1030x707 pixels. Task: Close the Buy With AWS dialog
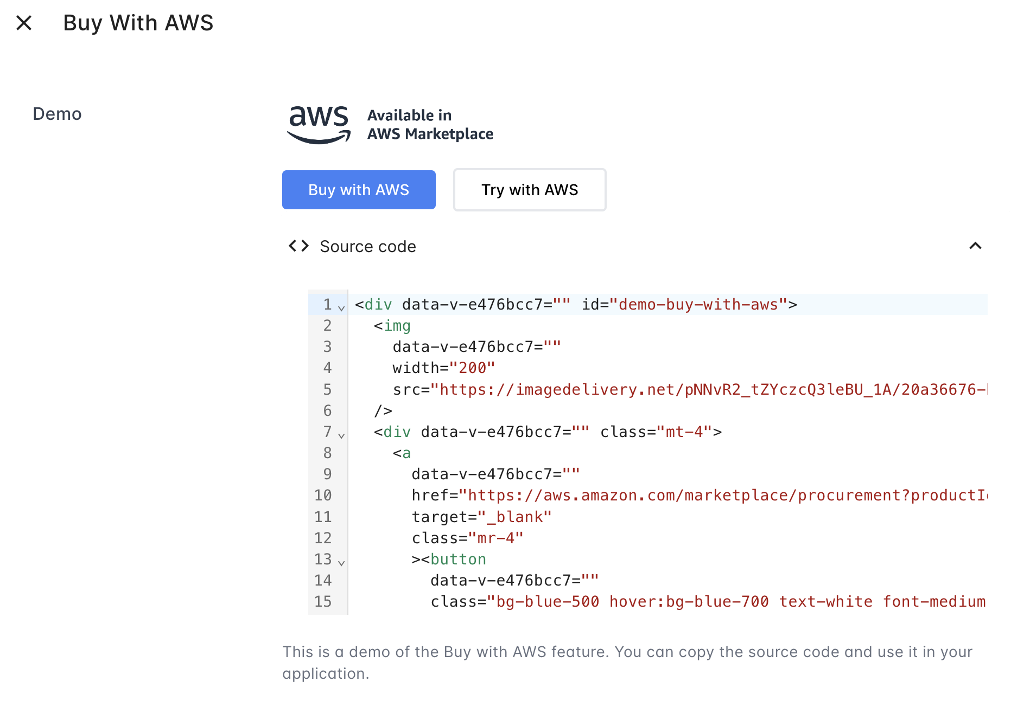coord(24,23)
